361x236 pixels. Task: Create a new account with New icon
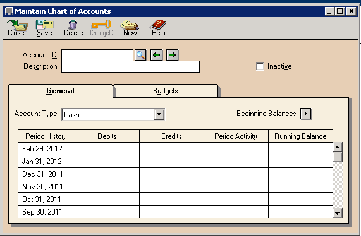click(x=130, y=28)
